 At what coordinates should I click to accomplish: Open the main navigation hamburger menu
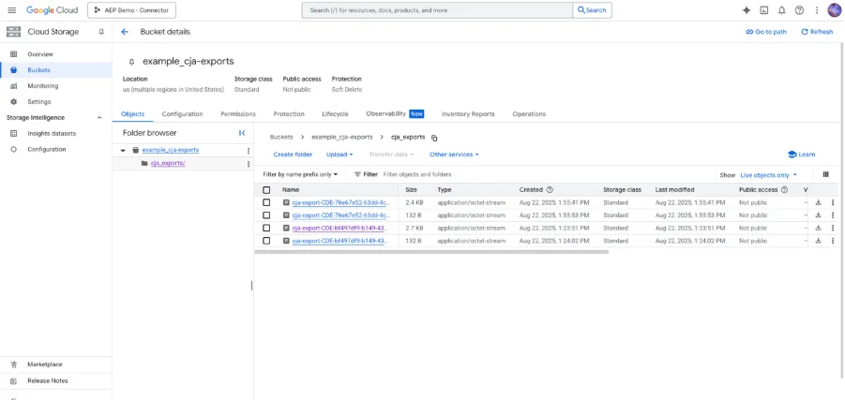[12, 10]
